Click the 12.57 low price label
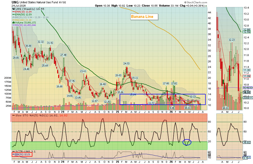Screen dimensions: 253x164 (95, 101)
